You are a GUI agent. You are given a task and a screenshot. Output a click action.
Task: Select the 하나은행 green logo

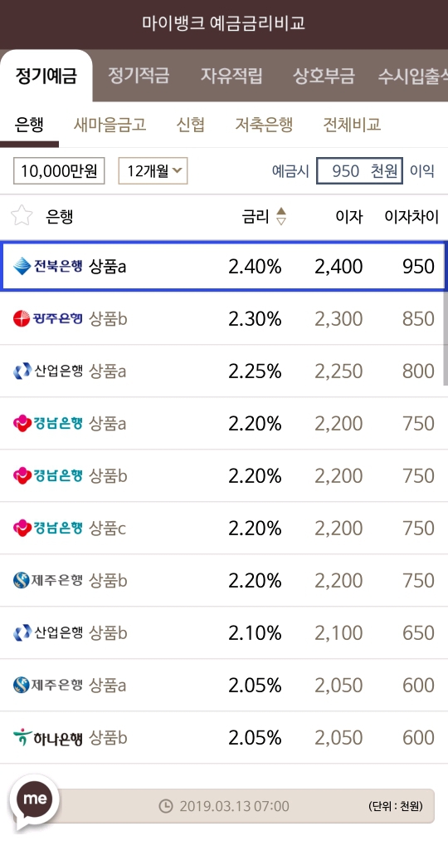(x=47, y=738)
